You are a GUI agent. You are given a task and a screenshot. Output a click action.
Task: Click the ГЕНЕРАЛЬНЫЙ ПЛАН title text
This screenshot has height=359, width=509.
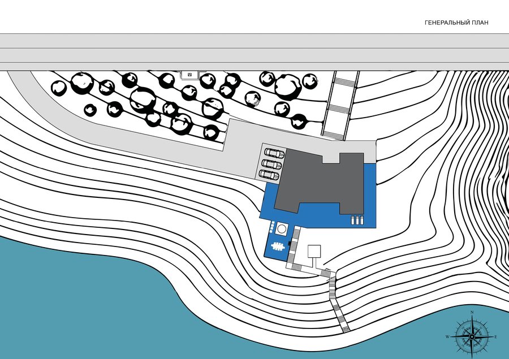[456, 23]
